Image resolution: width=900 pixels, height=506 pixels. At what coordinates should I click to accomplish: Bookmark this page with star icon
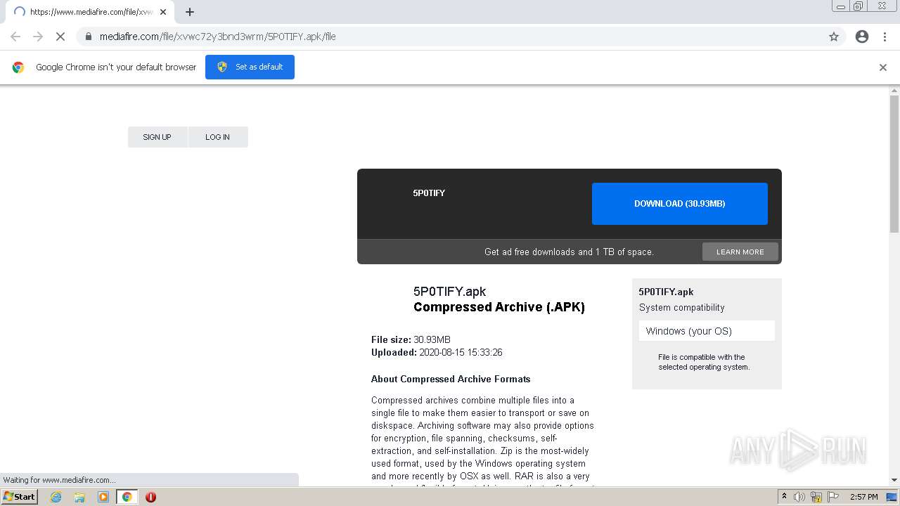tap(834, 37)
